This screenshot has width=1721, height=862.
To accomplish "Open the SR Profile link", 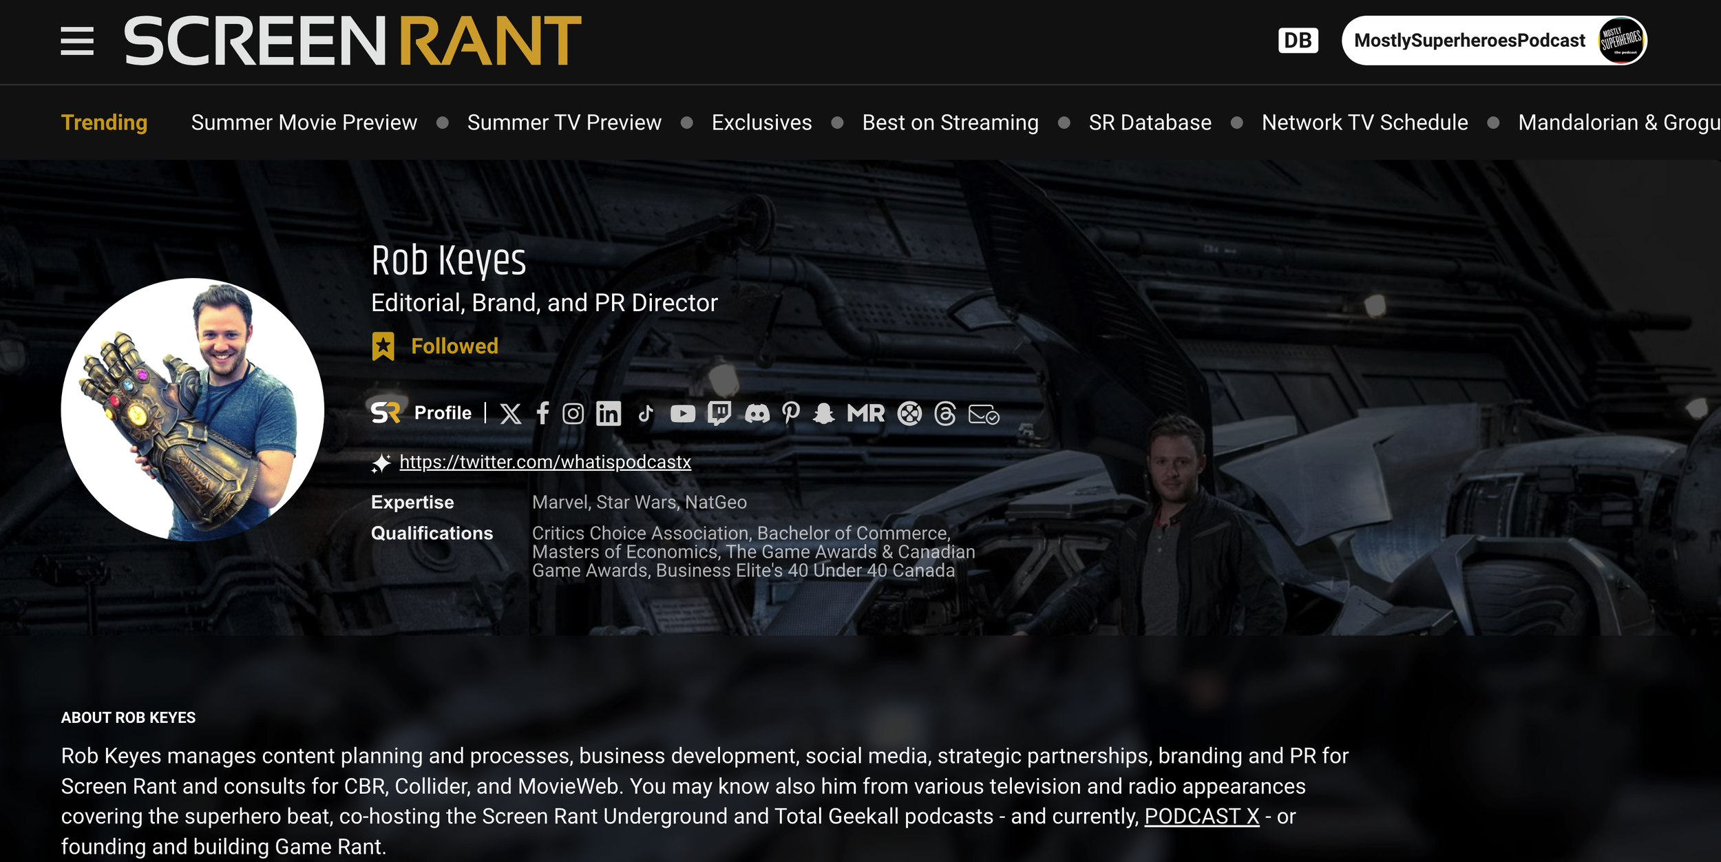I will point(421,412).
